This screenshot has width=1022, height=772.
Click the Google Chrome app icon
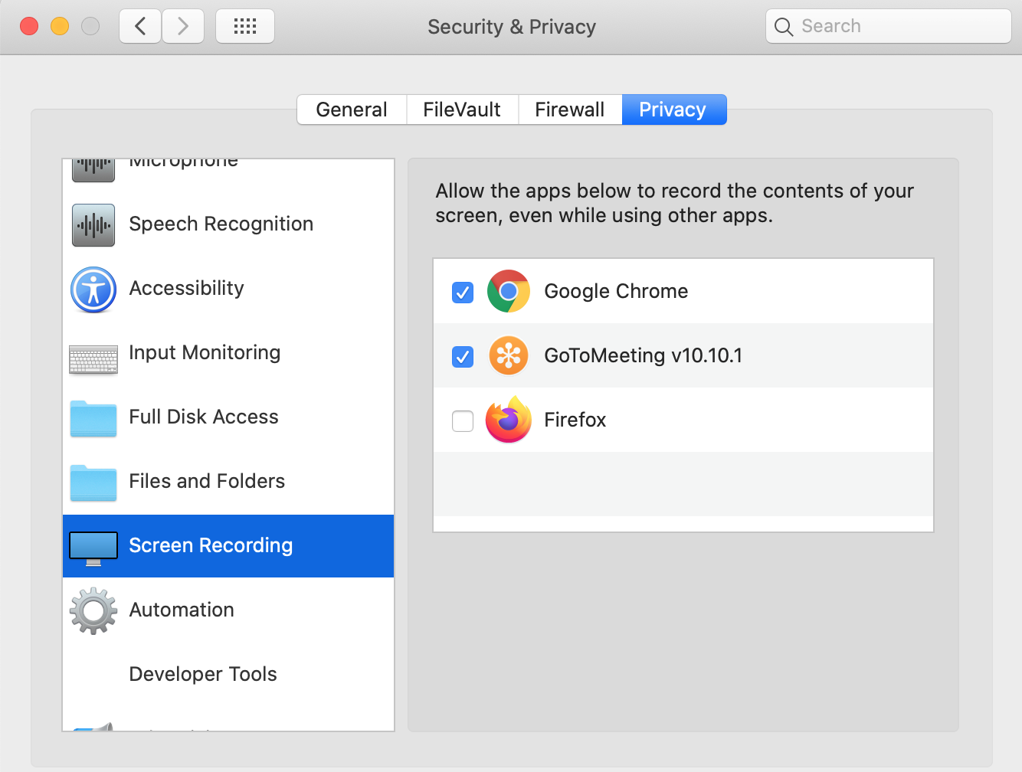point(508,291)
